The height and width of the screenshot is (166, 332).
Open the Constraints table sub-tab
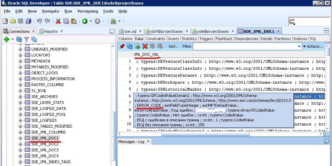pyautogui.click(x=156, y=39)
